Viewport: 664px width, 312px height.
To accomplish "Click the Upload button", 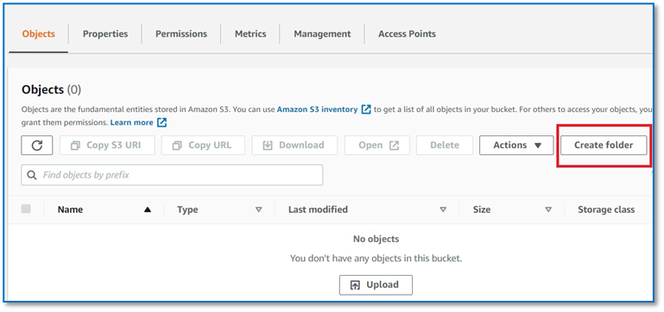I will tap(376, 285).
